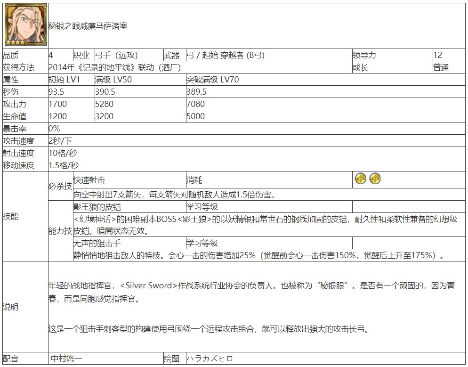The width and height of the screenshot is (468, 367).
Task: Click the 年轻的战地指挥官 paragraph
Action: coord(251,292)
